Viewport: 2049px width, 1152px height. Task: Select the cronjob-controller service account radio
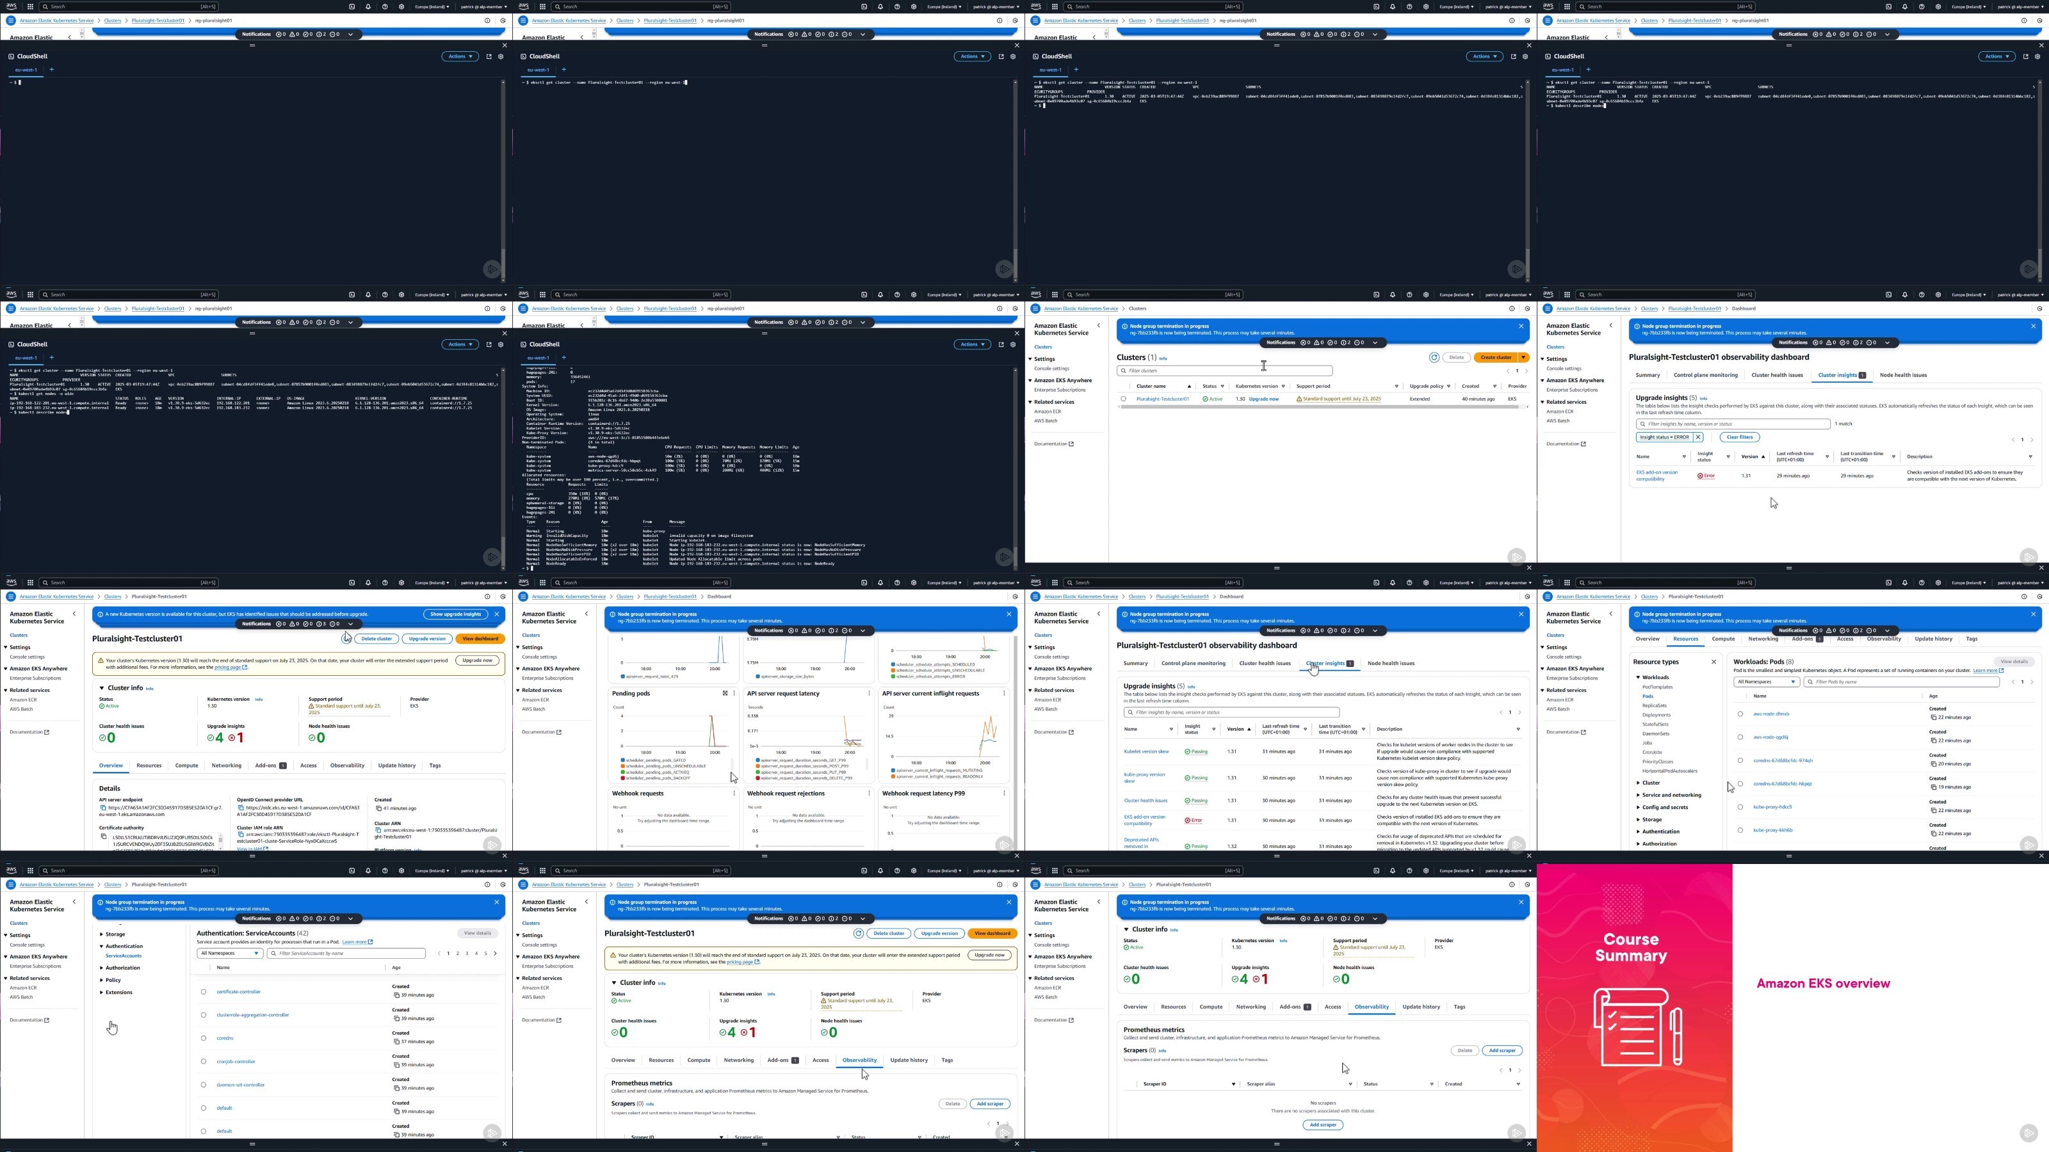click(x=204, y=1061)
